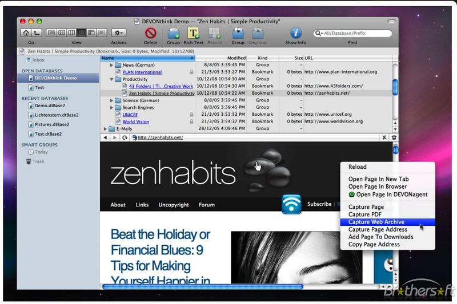The image size is (457, 304).
Task: Go forward in the web preview
Action: [115, 137]
